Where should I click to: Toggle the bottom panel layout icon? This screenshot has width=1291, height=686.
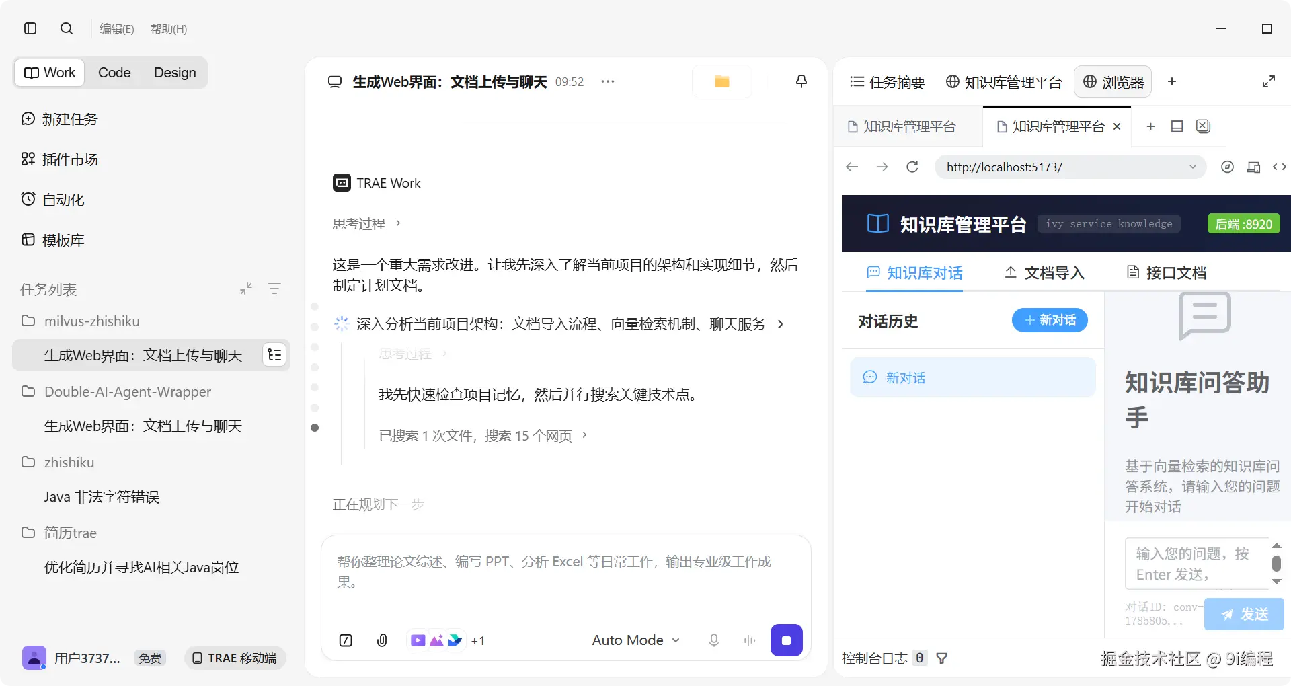click(1177, 126)
